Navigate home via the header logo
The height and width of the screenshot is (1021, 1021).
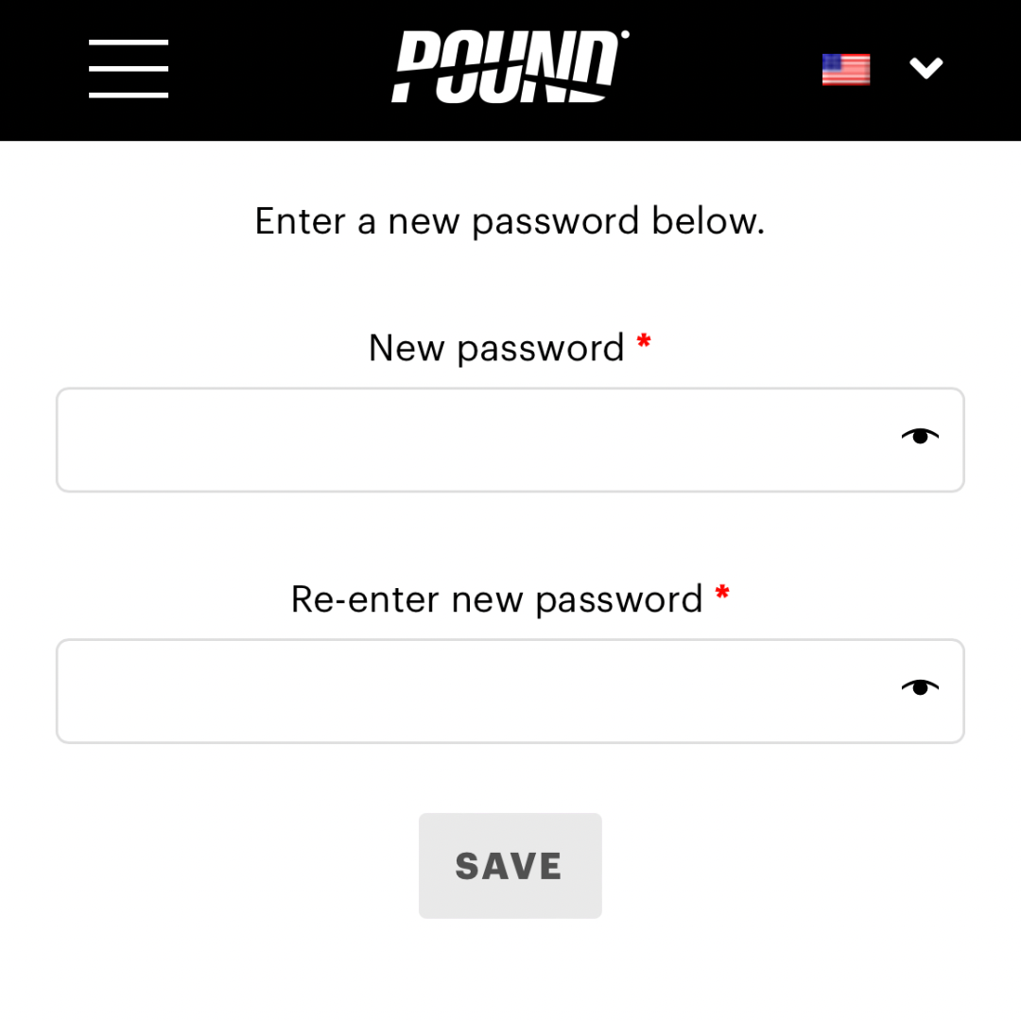(510, 67)
